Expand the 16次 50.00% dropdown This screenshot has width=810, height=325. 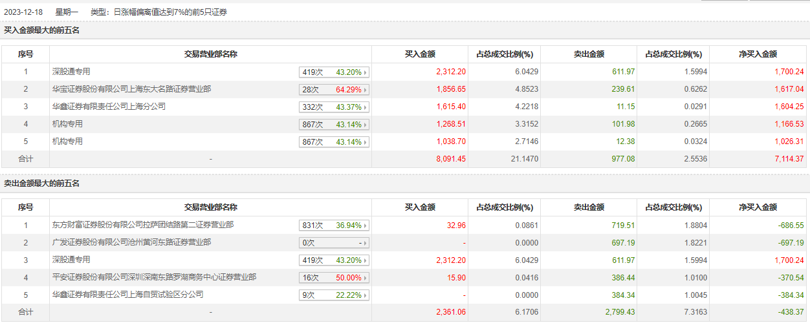pyautogui.click(x=334, y=278)
